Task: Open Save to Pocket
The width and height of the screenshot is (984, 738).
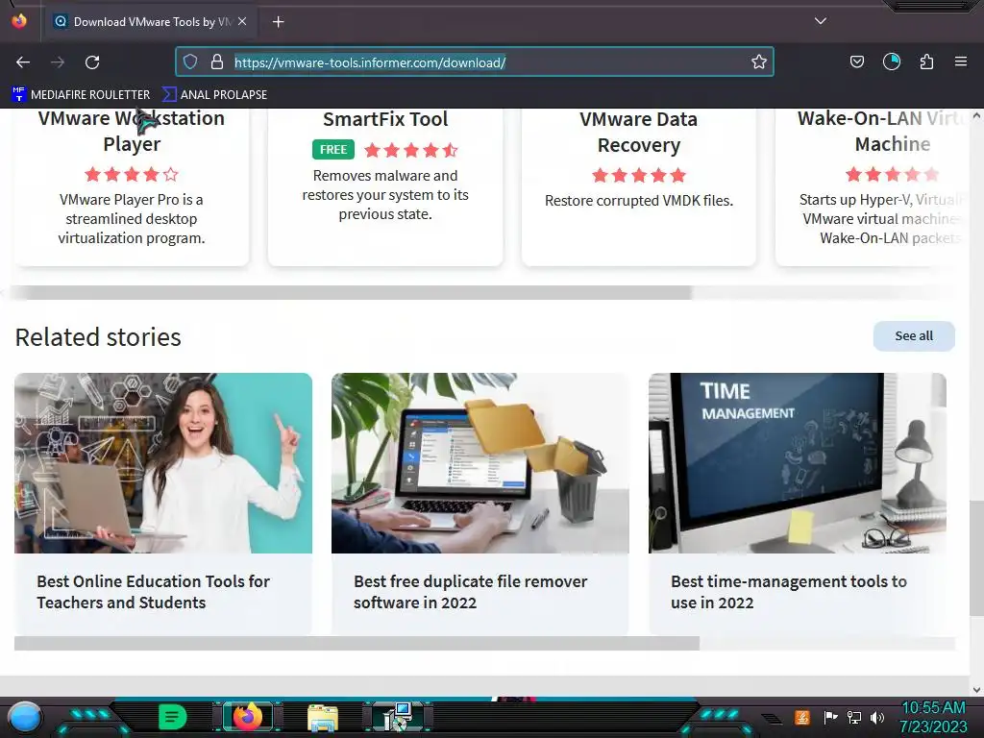Action: [856, 61]
